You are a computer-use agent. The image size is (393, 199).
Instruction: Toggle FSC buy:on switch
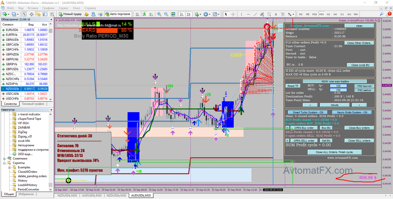click(x=364, y=86)
